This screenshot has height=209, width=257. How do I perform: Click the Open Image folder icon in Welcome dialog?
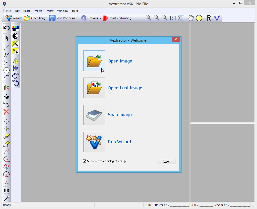(x=94, y=61)
